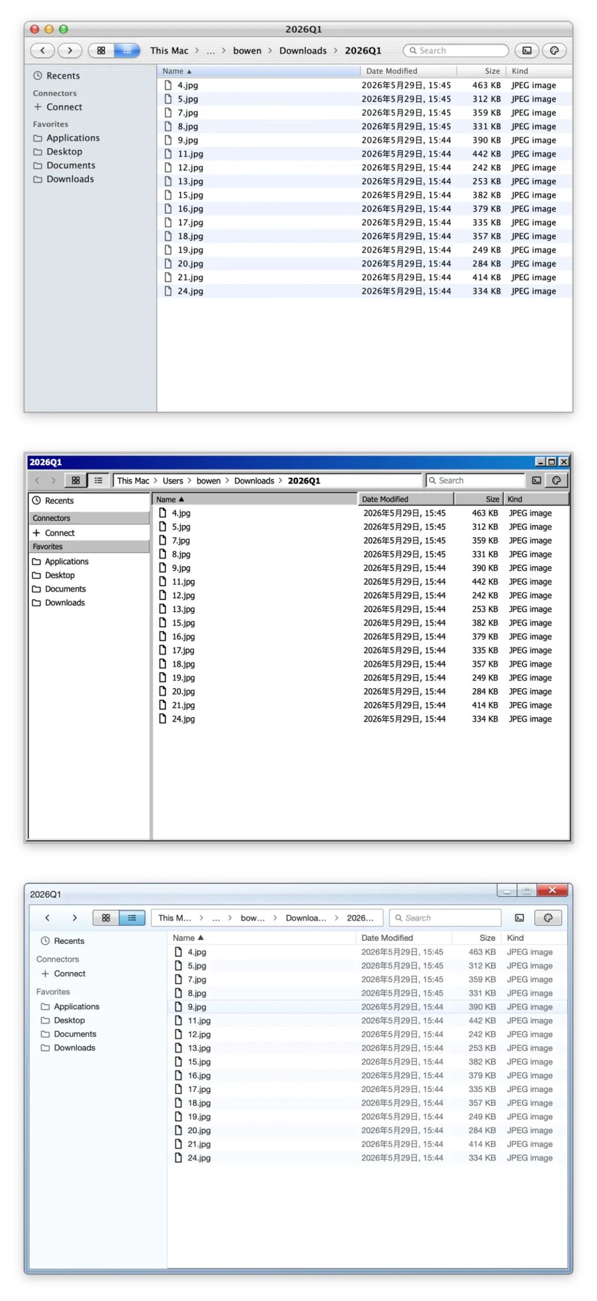Select 9.jpg in the Aero glass window
597x1301 pixels.
tap(368, 1006)
